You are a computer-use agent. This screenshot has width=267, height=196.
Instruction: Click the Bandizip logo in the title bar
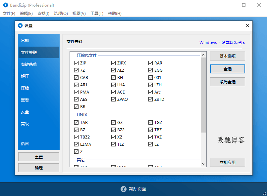click(5, 5)
